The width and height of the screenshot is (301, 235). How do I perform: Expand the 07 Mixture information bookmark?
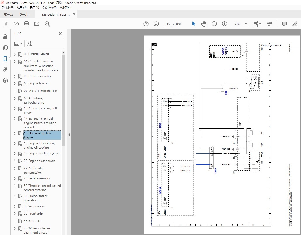click(x=15, y=91)
